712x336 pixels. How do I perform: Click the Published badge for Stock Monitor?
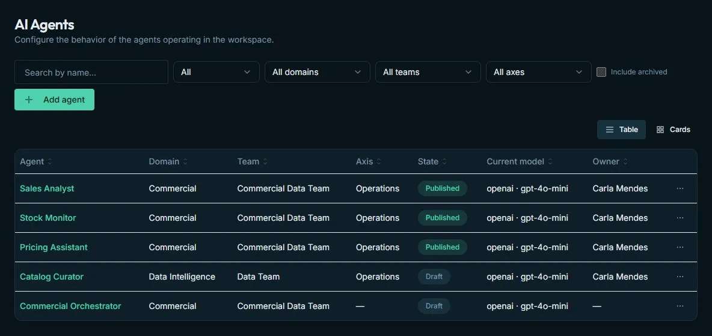[442, 218]
